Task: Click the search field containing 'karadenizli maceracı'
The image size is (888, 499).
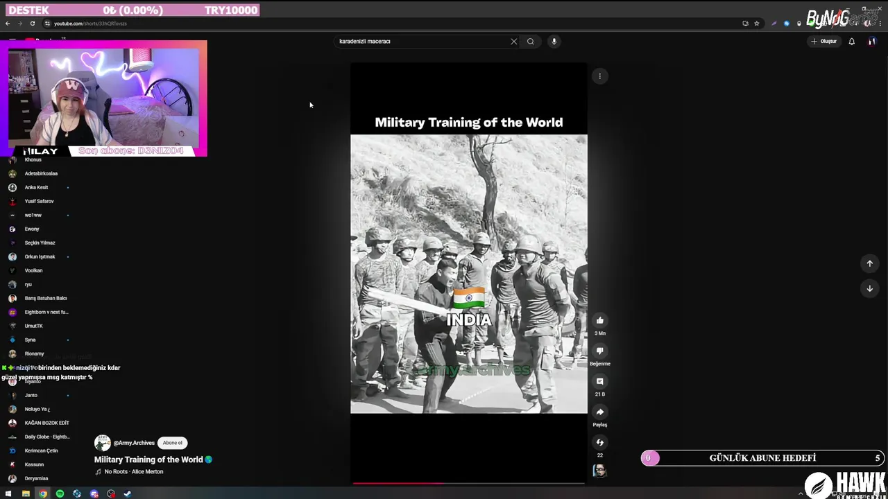Action: point(423,42)
